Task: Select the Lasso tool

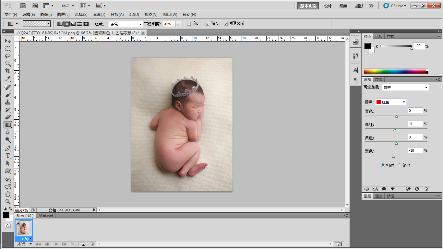Action: coord(8,56)
